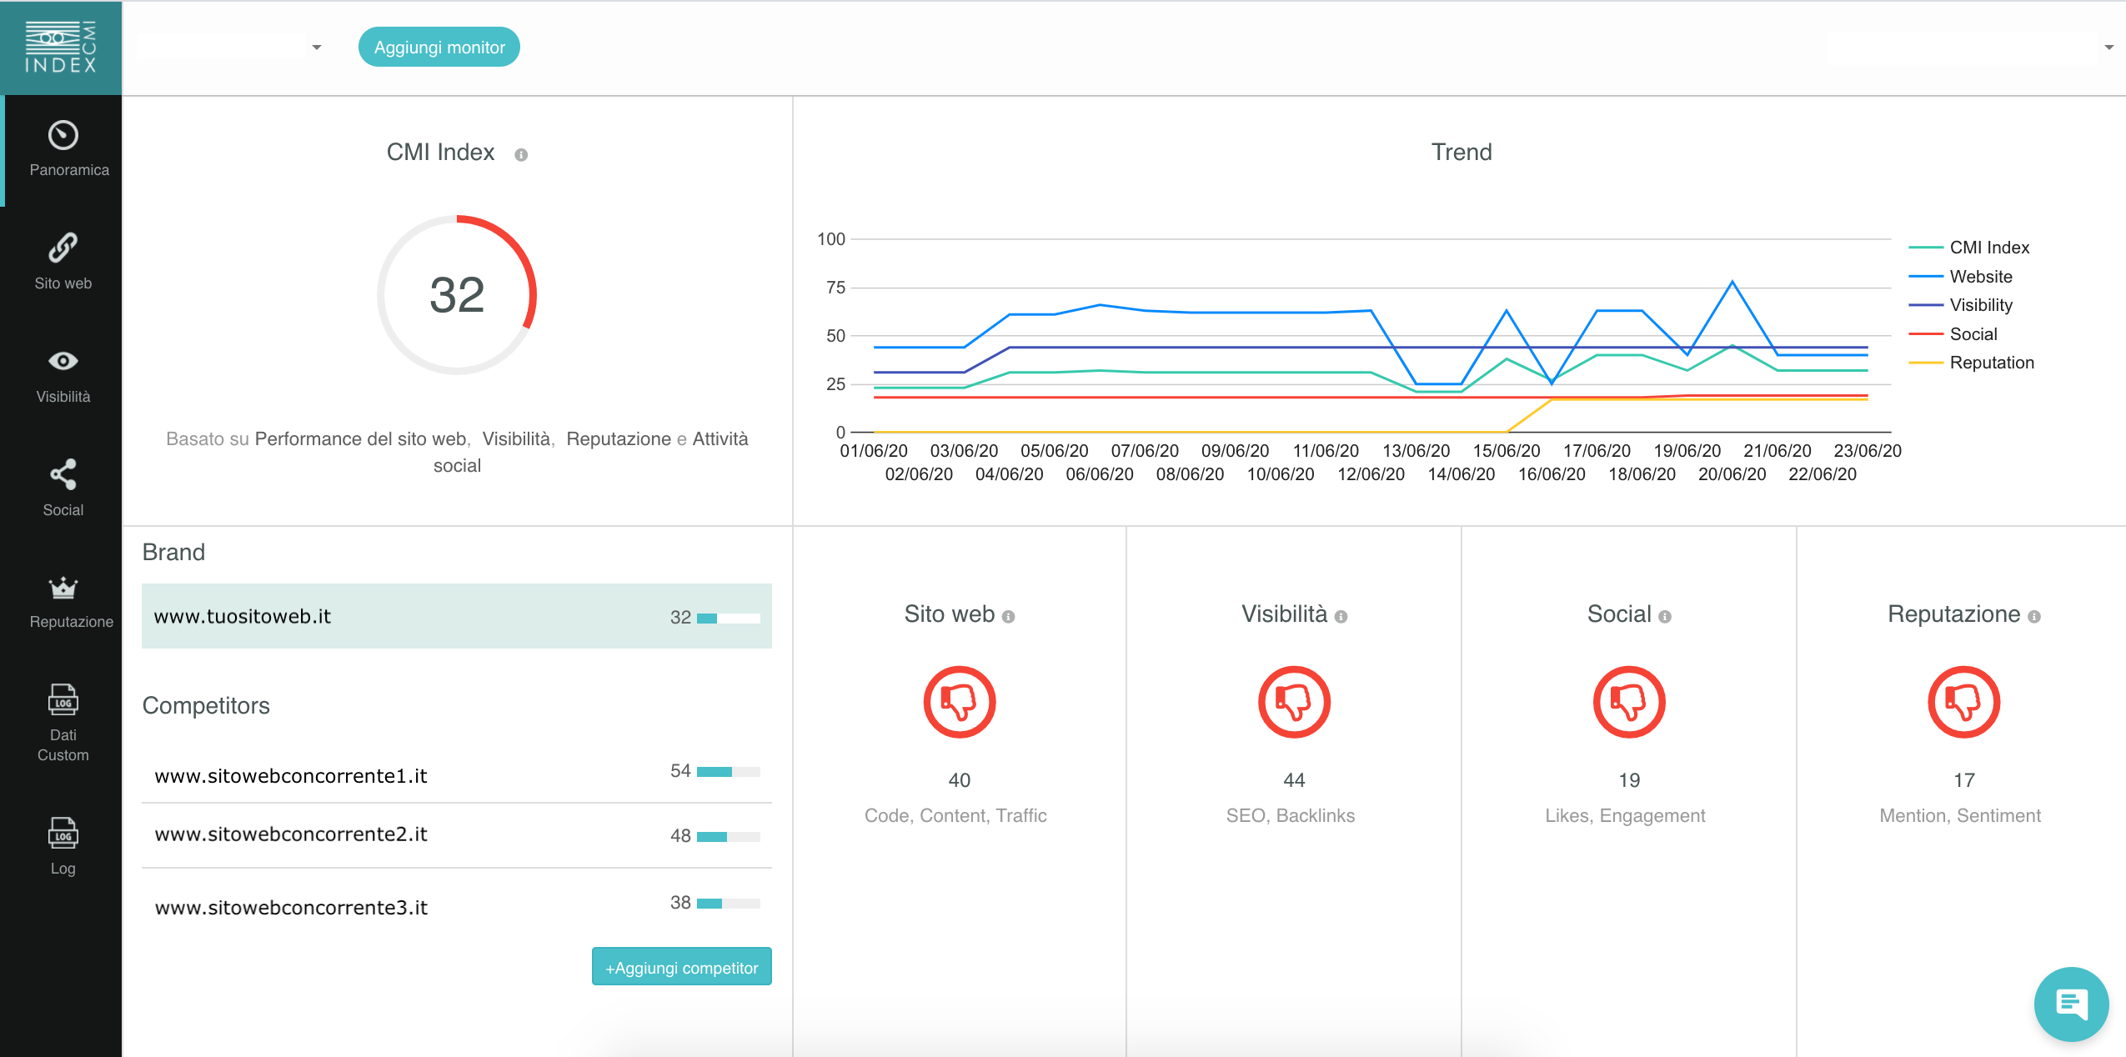This screenshot has width=2126, height=1057.
Task: Open Reputazione crown icon in sidebar
Action: point(63,588)
